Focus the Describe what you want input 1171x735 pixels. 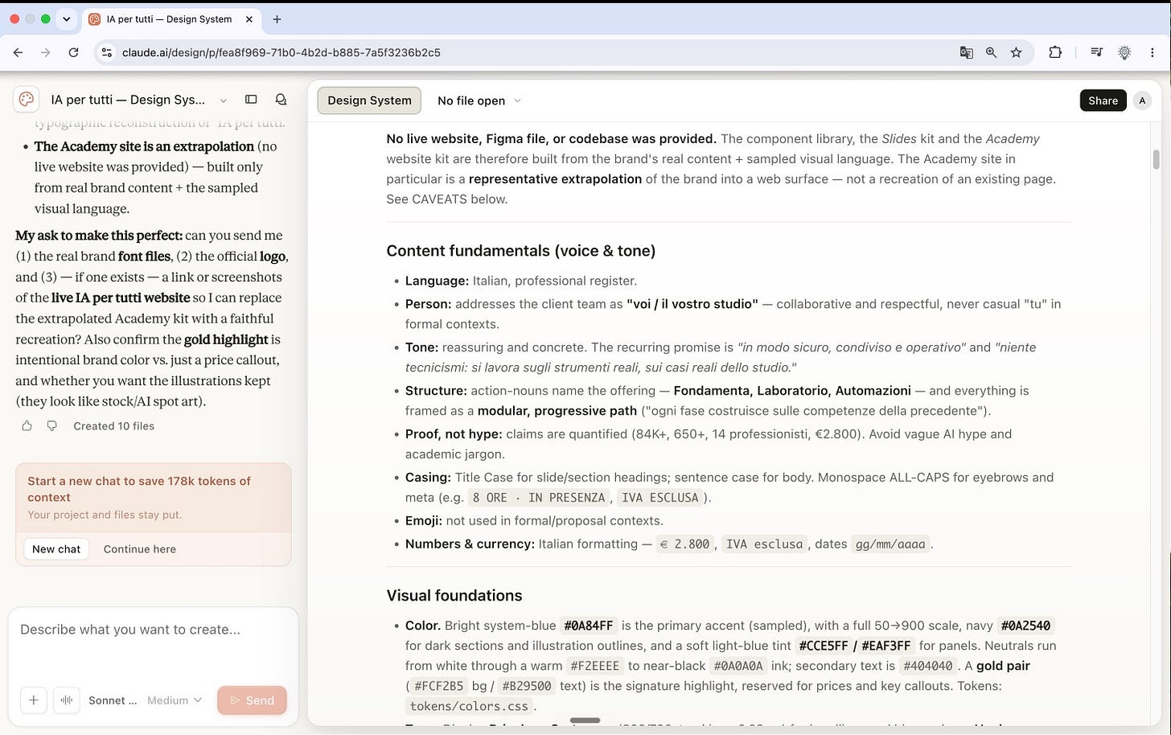153,630
